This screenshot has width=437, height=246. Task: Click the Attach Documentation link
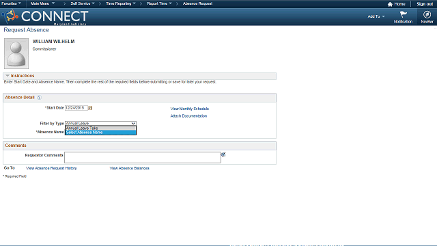(x=188, y=116)
